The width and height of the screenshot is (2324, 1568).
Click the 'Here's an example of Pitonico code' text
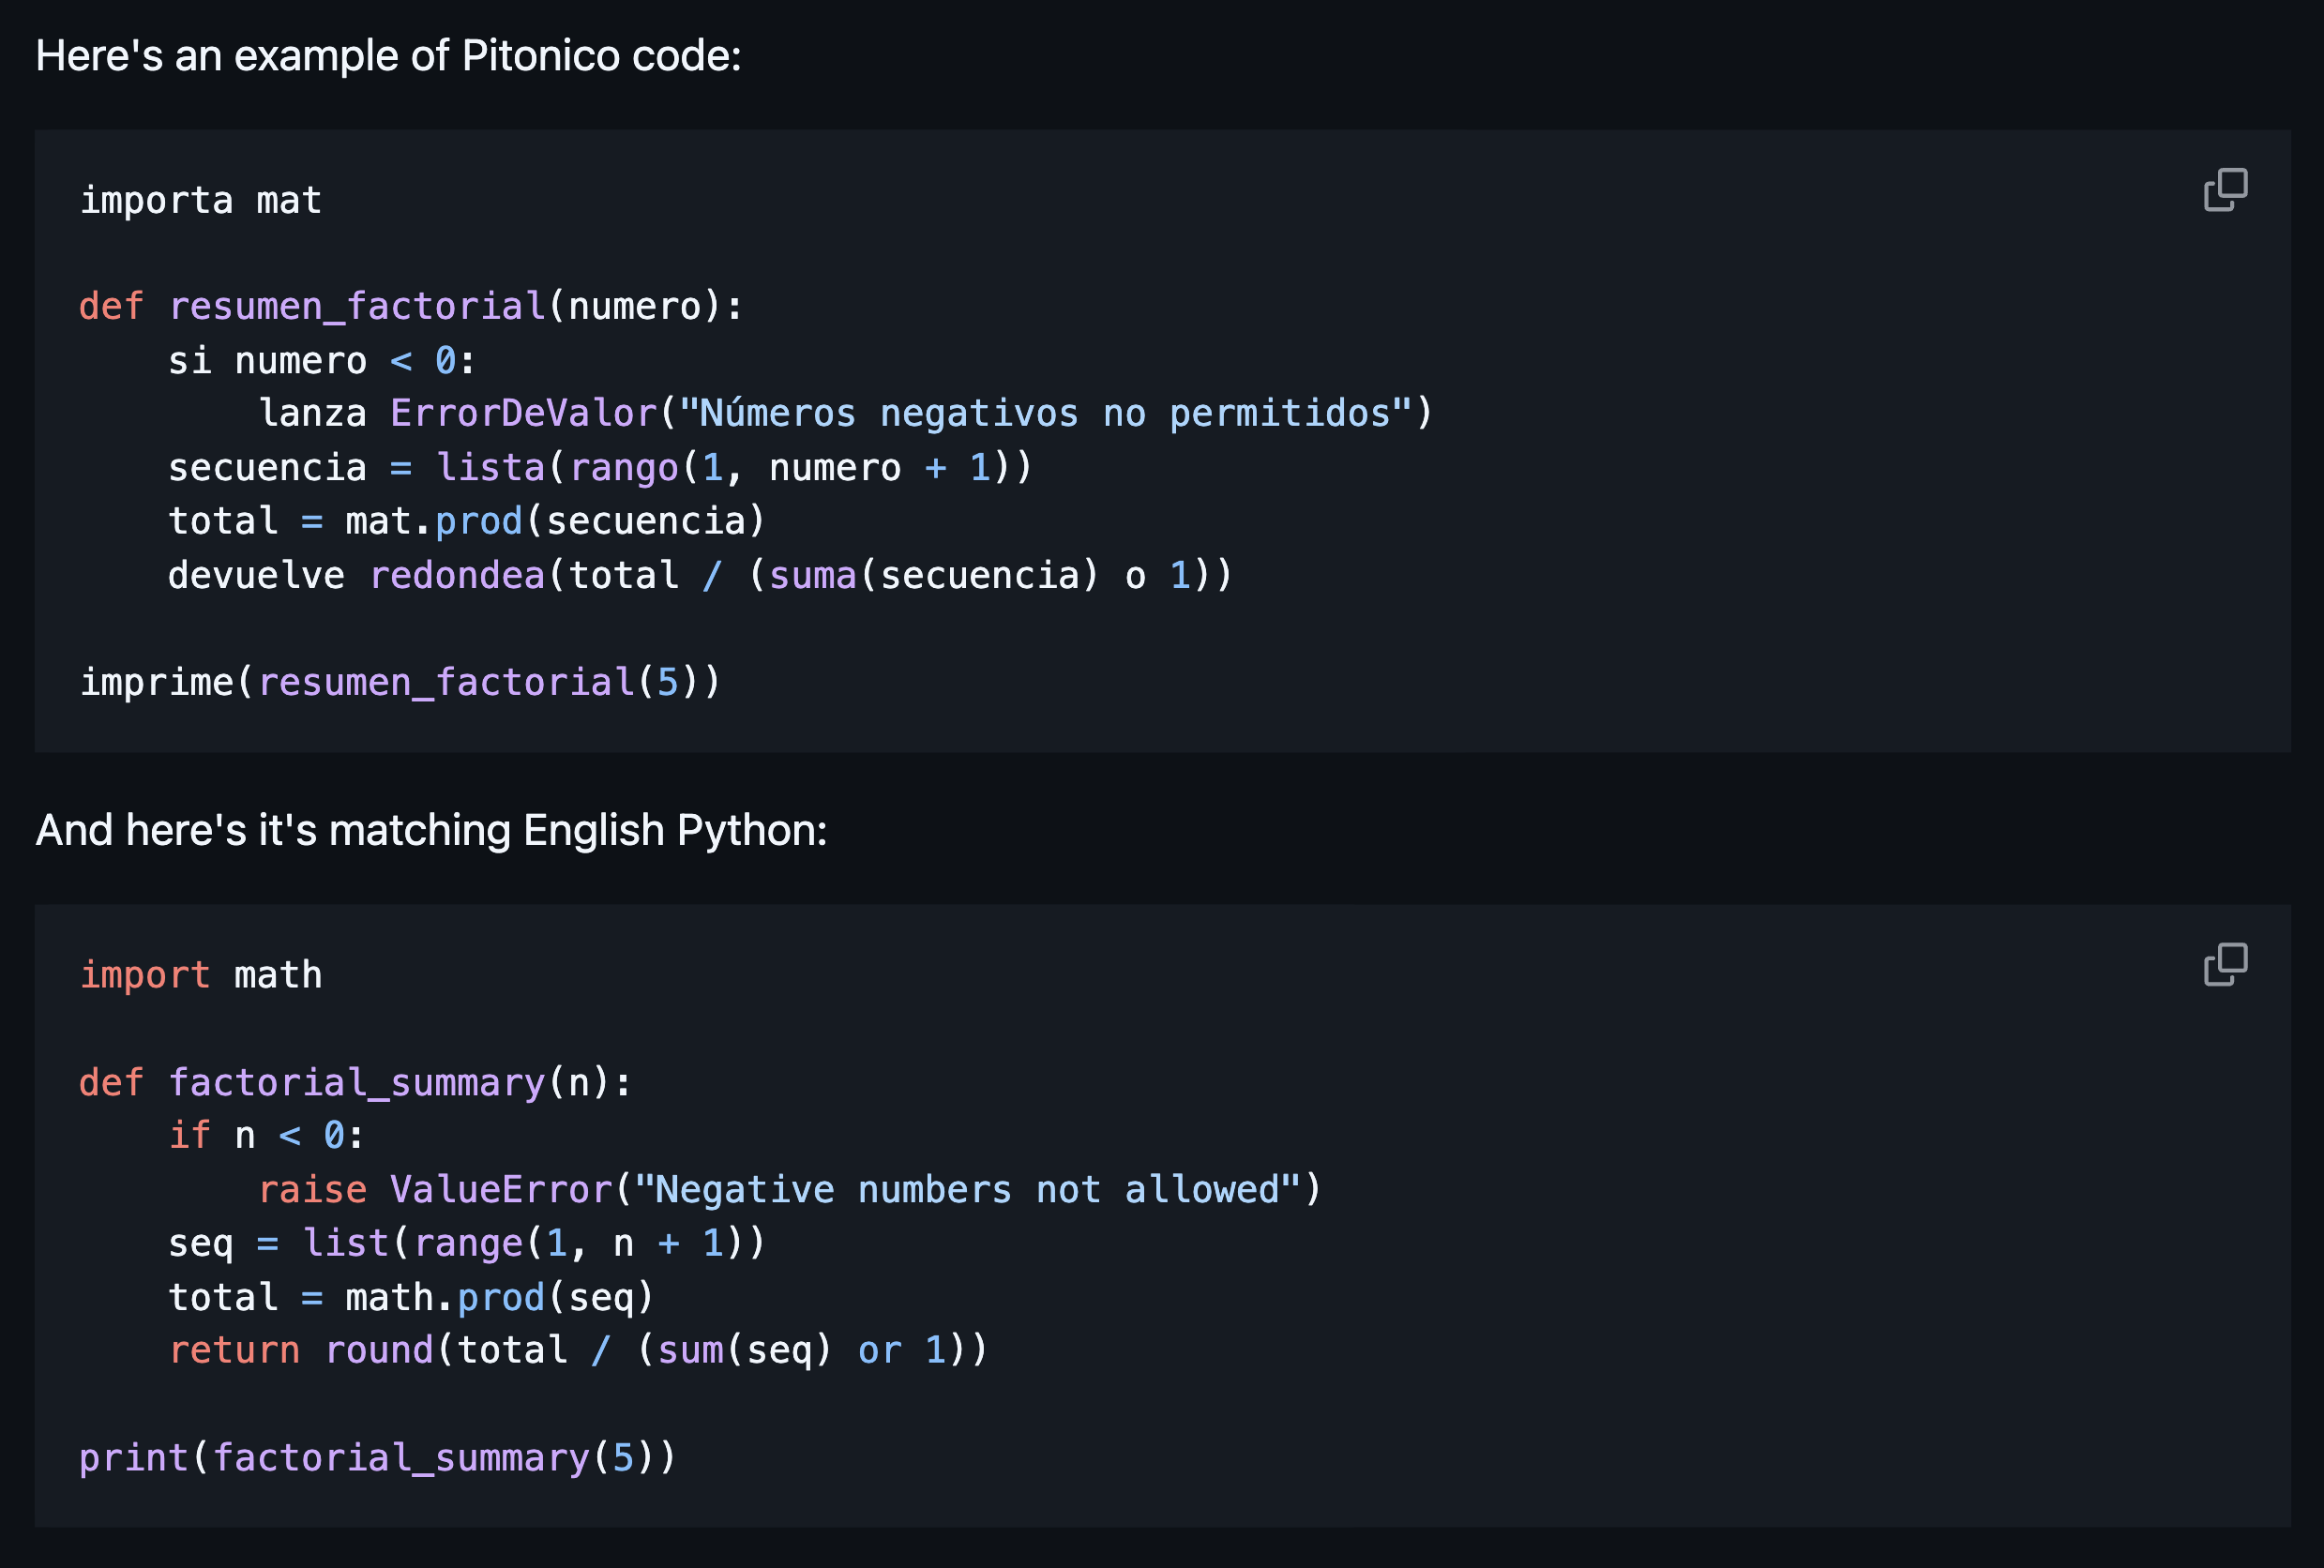coord(388,56)
